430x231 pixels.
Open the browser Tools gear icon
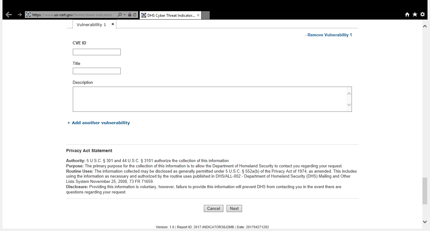pyautogui.click(x=423, y=15)
